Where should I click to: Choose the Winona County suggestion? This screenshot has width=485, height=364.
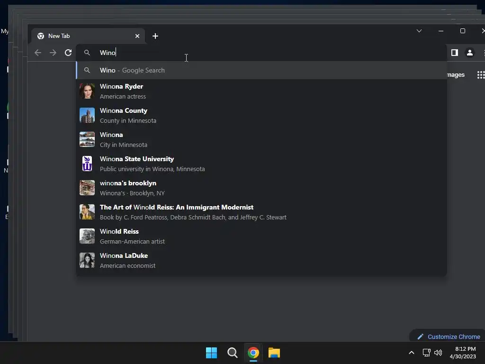click(261, 115)
